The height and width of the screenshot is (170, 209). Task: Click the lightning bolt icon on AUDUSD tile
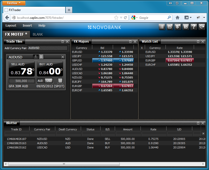point(36,57)
